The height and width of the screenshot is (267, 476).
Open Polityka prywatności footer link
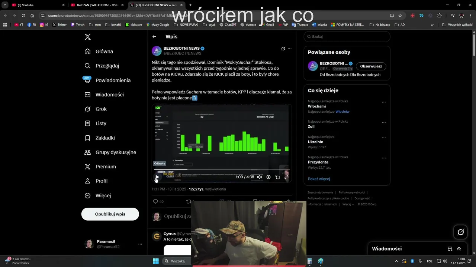[351, 192]
